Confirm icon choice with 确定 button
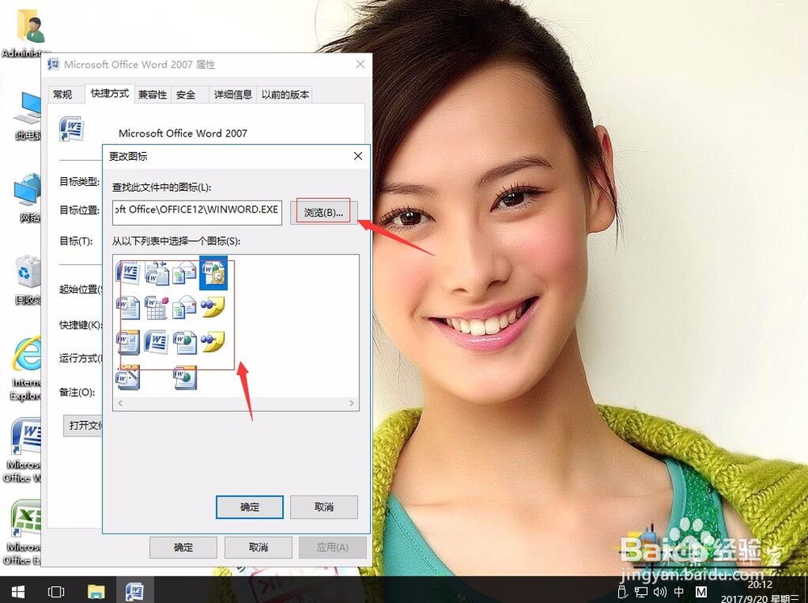 pos(249,507)
